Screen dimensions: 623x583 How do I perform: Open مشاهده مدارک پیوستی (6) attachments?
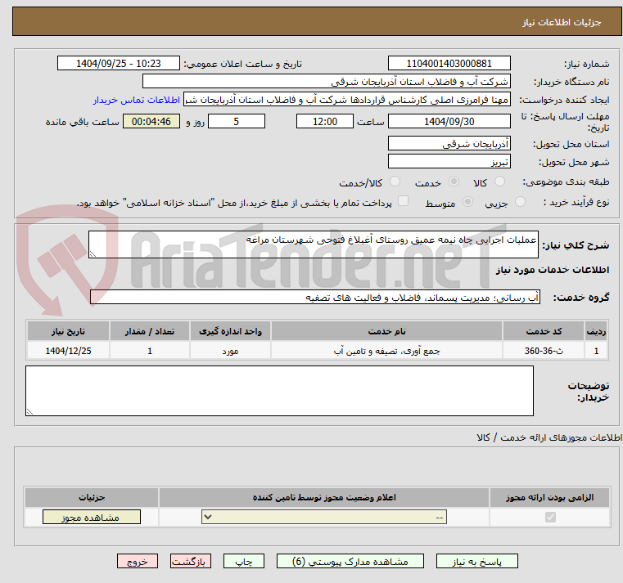click(350, 562)
